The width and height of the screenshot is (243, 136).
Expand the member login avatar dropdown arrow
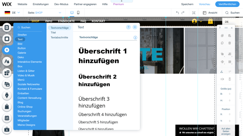201,21
